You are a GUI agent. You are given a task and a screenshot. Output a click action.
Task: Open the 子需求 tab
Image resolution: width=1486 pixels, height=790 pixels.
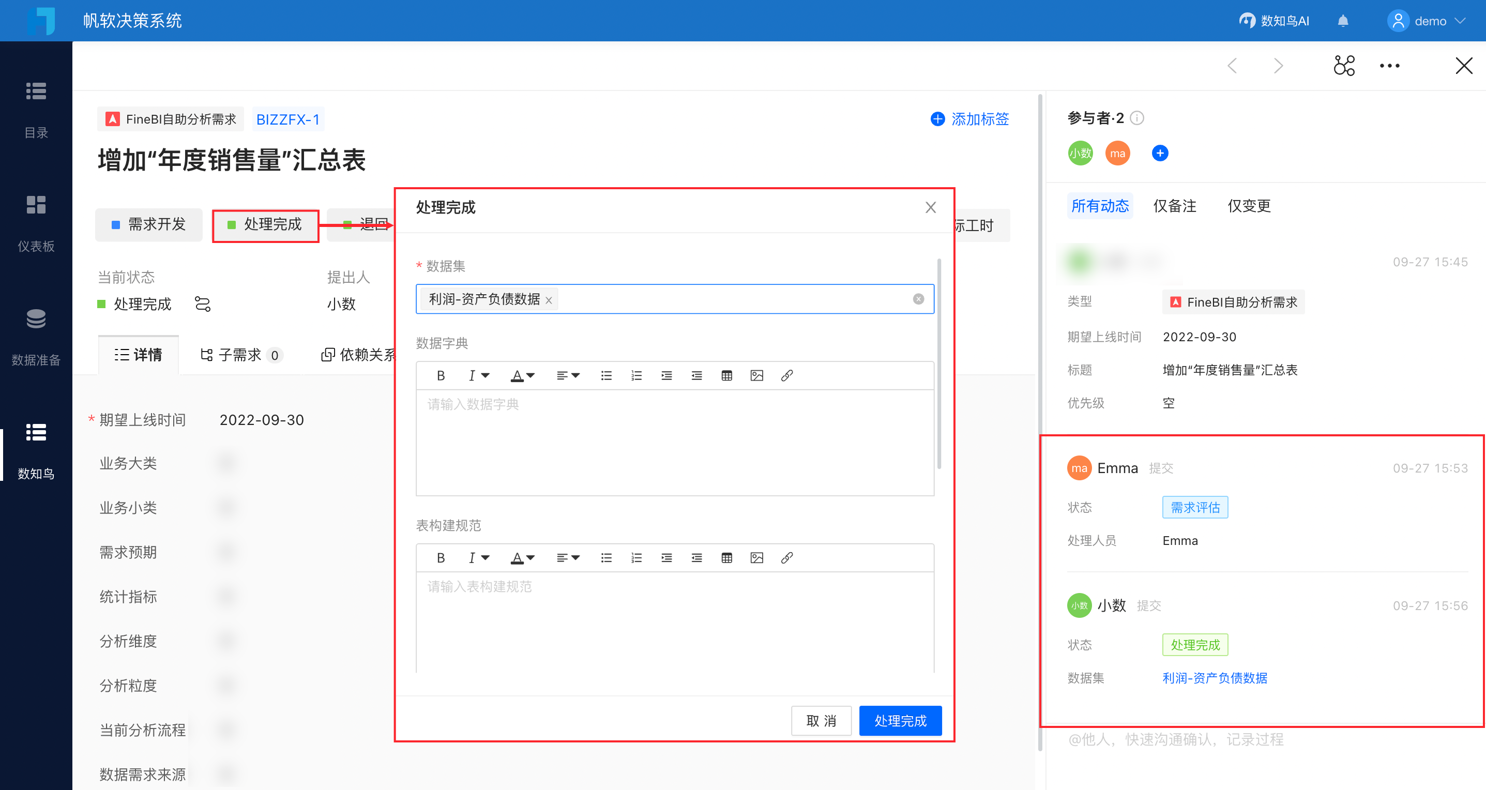point(240,355)
